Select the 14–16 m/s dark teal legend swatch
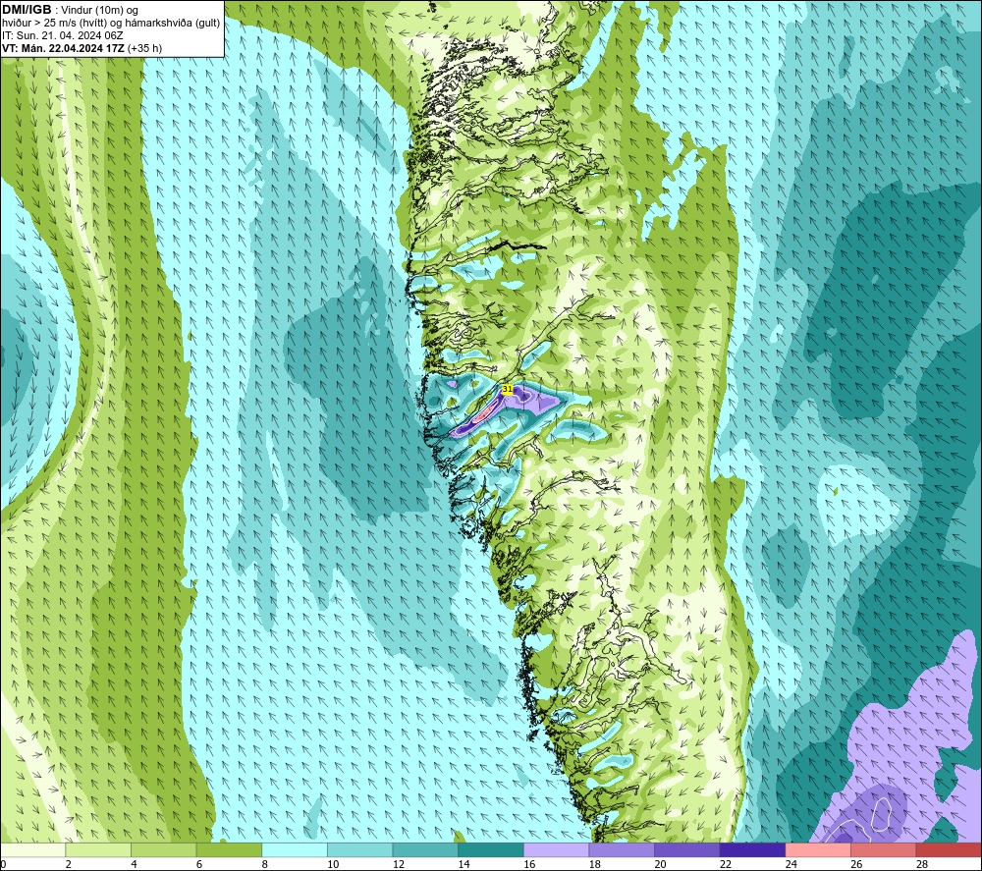This screenshot has width=982, height=871. (x=491, y=849)
